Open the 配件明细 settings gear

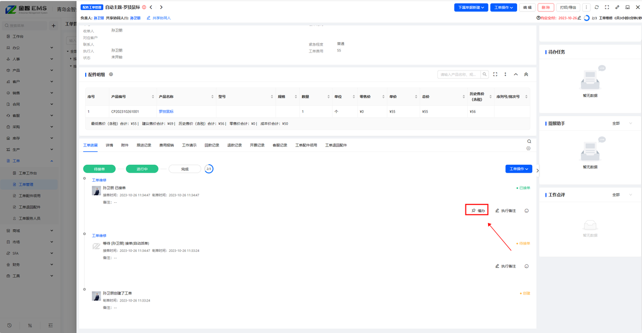[x=111, y=74]
